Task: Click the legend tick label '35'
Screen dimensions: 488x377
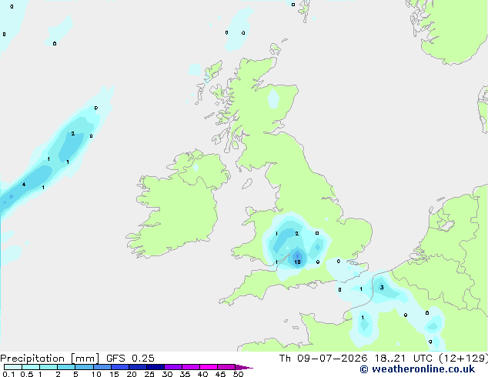Action: click(x=185, y=374)
